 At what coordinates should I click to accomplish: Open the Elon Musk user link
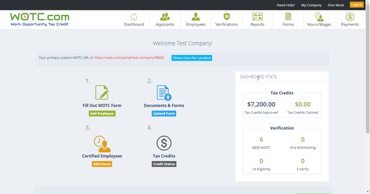[336, 5]
